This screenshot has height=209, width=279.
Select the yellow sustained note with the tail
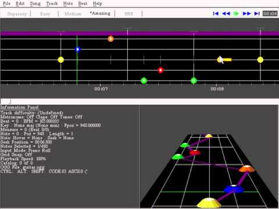coord(224,60)
